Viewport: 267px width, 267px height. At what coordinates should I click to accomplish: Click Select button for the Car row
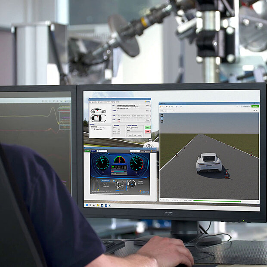point(148,106)
